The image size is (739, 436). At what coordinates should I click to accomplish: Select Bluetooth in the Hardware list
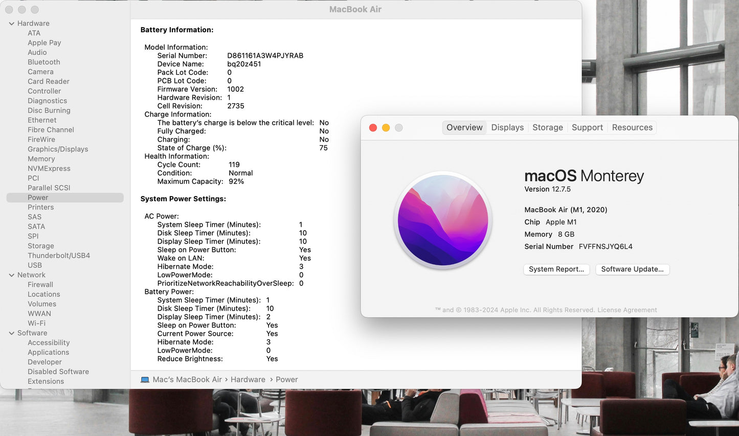(x=44, y=62)
